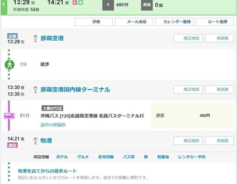
Task: Click the 51分 bus duration text
Action: (x=25, y=116)
